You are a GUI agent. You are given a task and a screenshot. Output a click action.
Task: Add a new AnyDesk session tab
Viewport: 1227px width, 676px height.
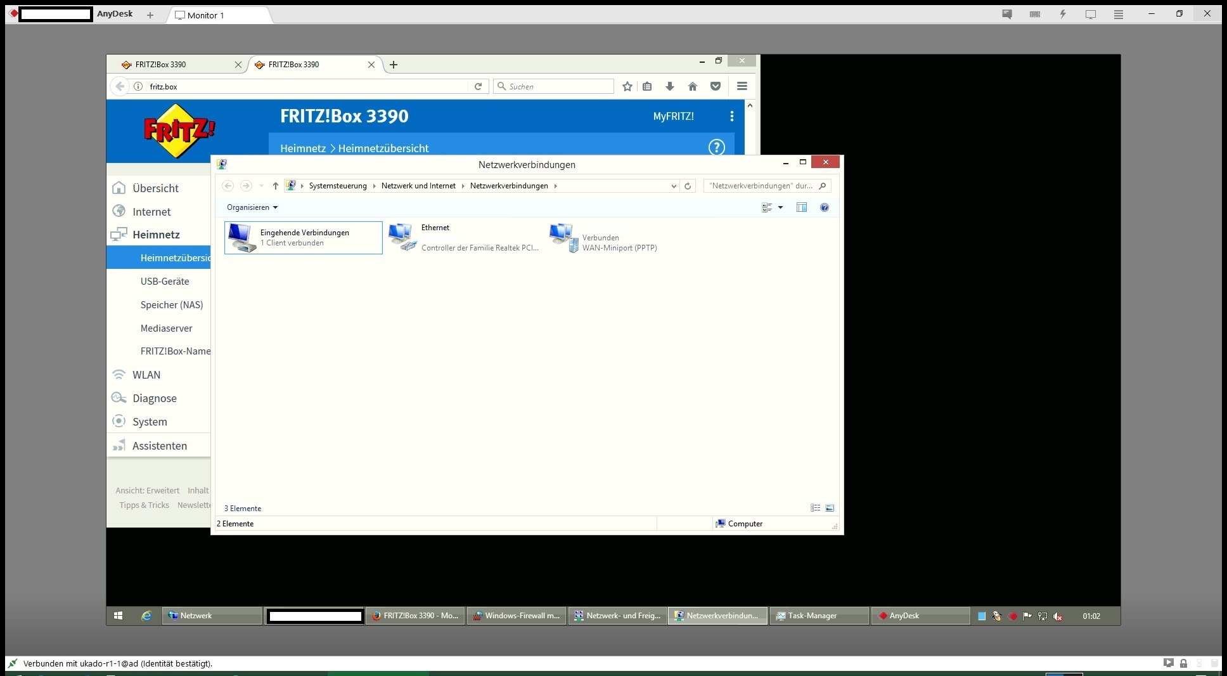(x=150, y=15)
